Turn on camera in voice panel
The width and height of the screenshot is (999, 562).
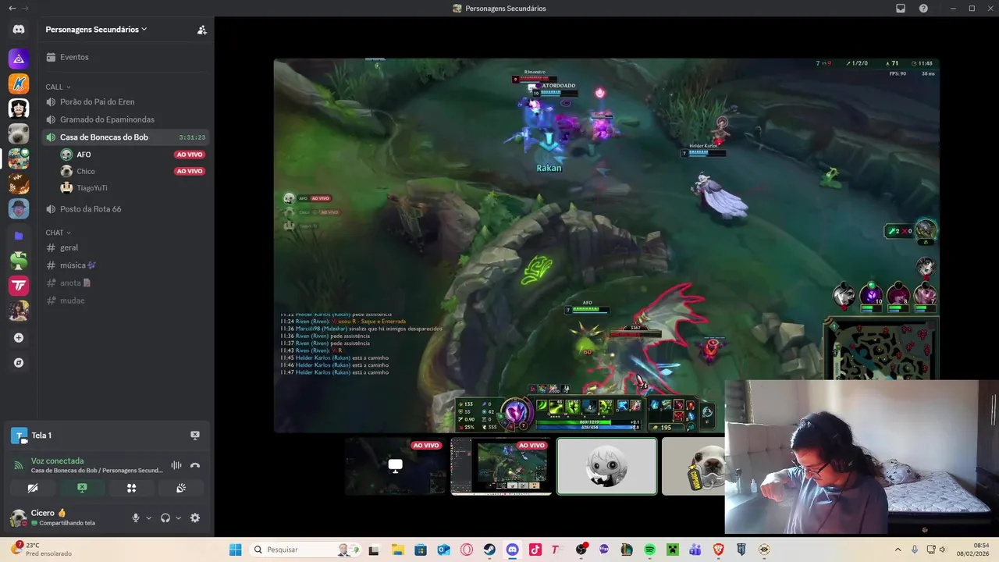pyautogui.click(x=33, y=488)
